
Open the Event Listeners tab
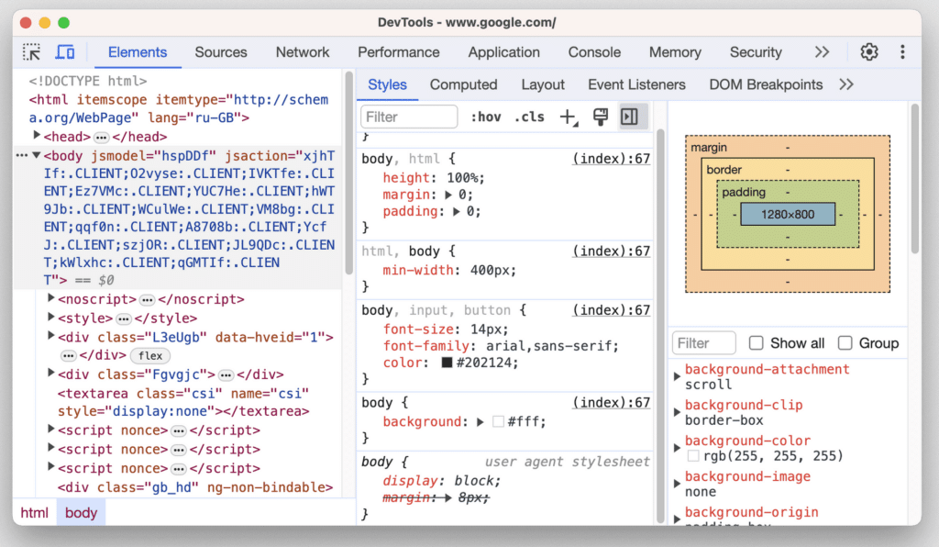point(636,84)
